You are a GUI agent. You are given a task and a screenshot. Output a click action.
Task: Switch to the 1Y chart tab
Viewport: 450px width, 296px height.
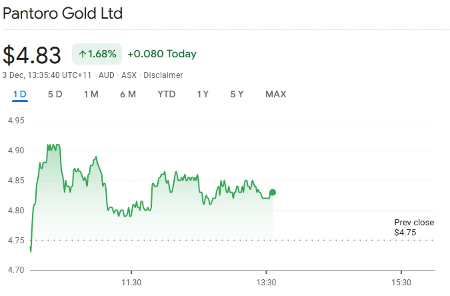click(203, 94)
